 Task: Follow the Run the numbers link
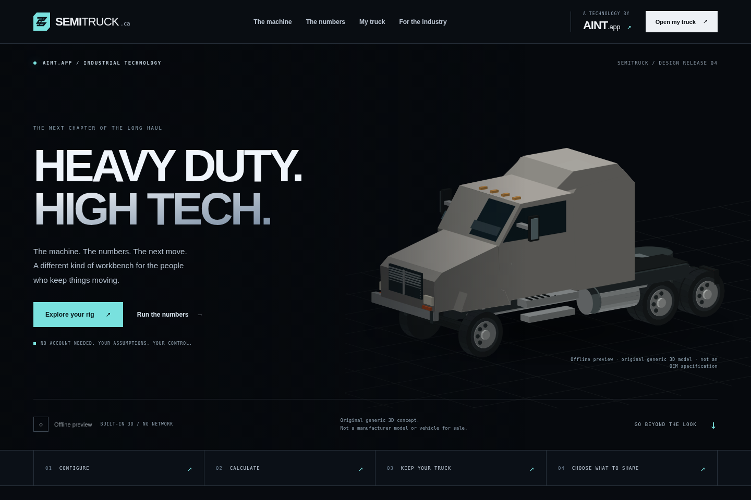coord(169,315)
